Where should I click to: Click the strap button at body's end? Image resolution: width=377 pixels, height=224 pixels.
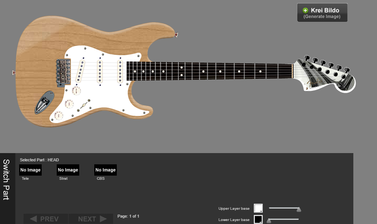click(14, 72)
